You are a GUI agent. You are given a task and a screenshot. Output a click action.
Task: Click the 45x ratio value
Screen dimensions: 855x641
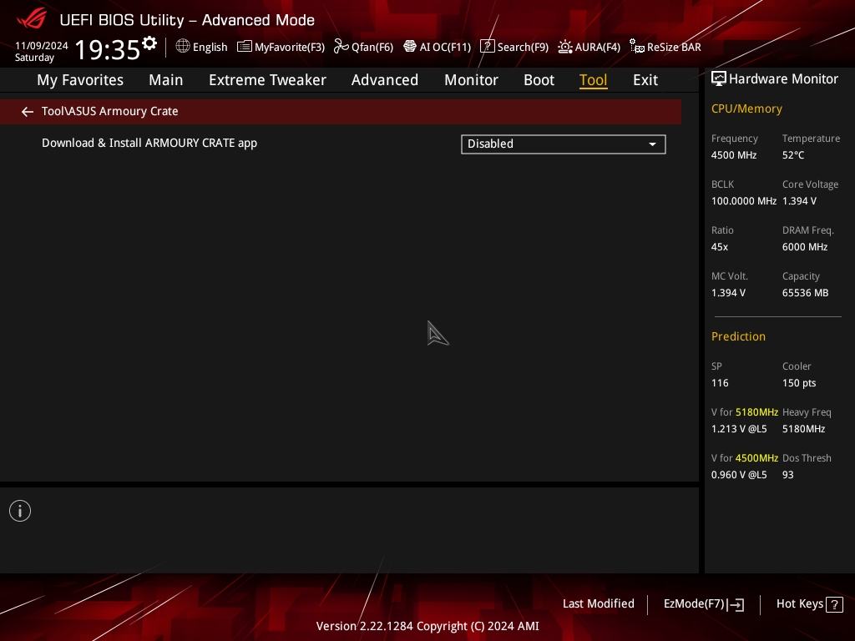pyautogui.click(x=719, y=247)
